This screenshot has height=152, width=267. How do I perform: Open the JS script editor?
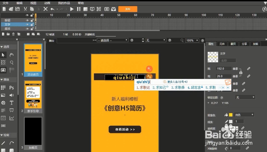pyautogui.click(x=107, y=9)
